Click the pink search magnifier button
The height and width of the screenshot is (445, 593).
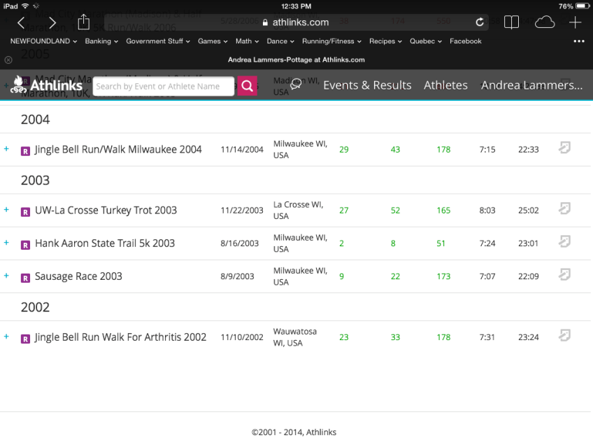tap(247, 86)
